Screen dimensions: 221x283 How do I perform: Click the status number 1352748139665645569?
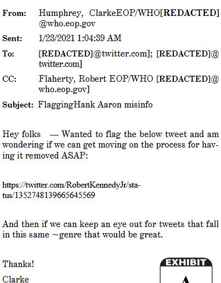click(x=55, y=195)
